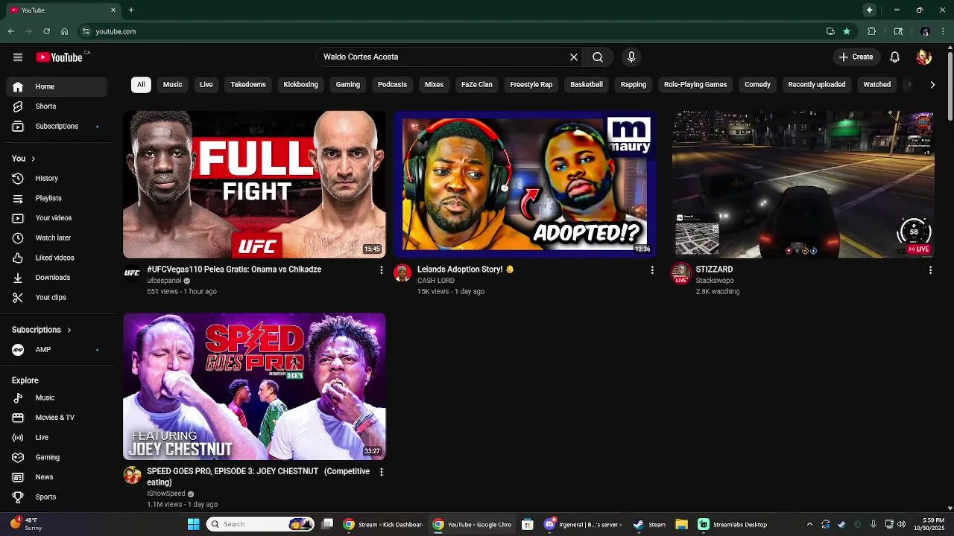Open Music under Explore
This screenshot has height=536, width=954.
pyautogui.click(x=57, y=398)
